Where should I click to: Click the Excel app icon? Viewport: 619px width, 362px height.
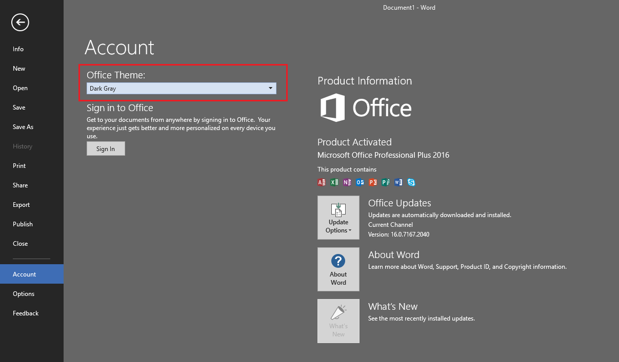coord(335,182)
